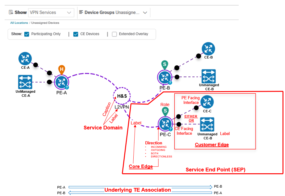Enable the Extended Overlay checkbox
Screen dimensions: 285x196
click(115, 34)
